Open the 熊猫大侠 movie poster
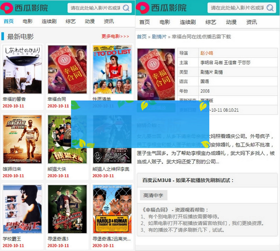Screen dimensions: 280x251 click(x=67, y=139)
